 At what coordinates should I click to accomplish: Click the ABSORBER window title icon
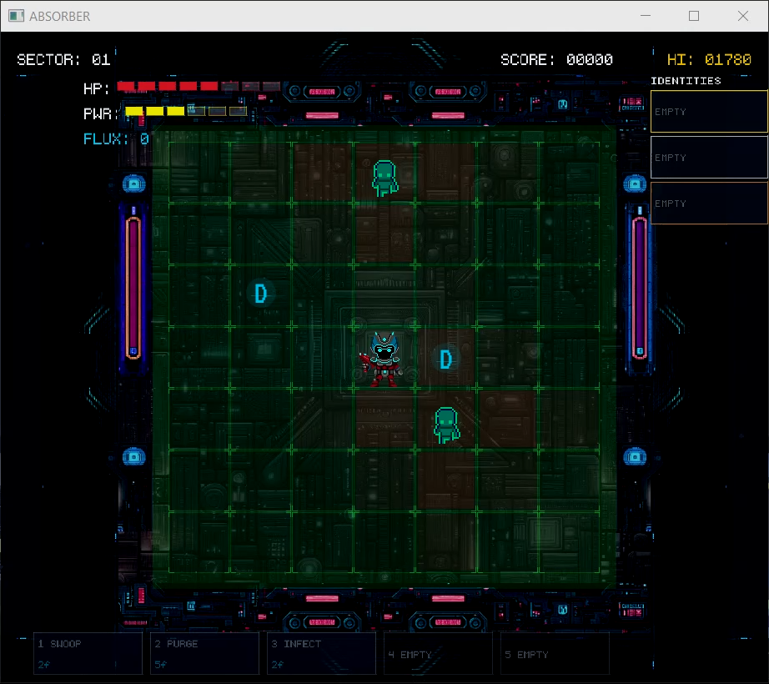tap(16, 16)
